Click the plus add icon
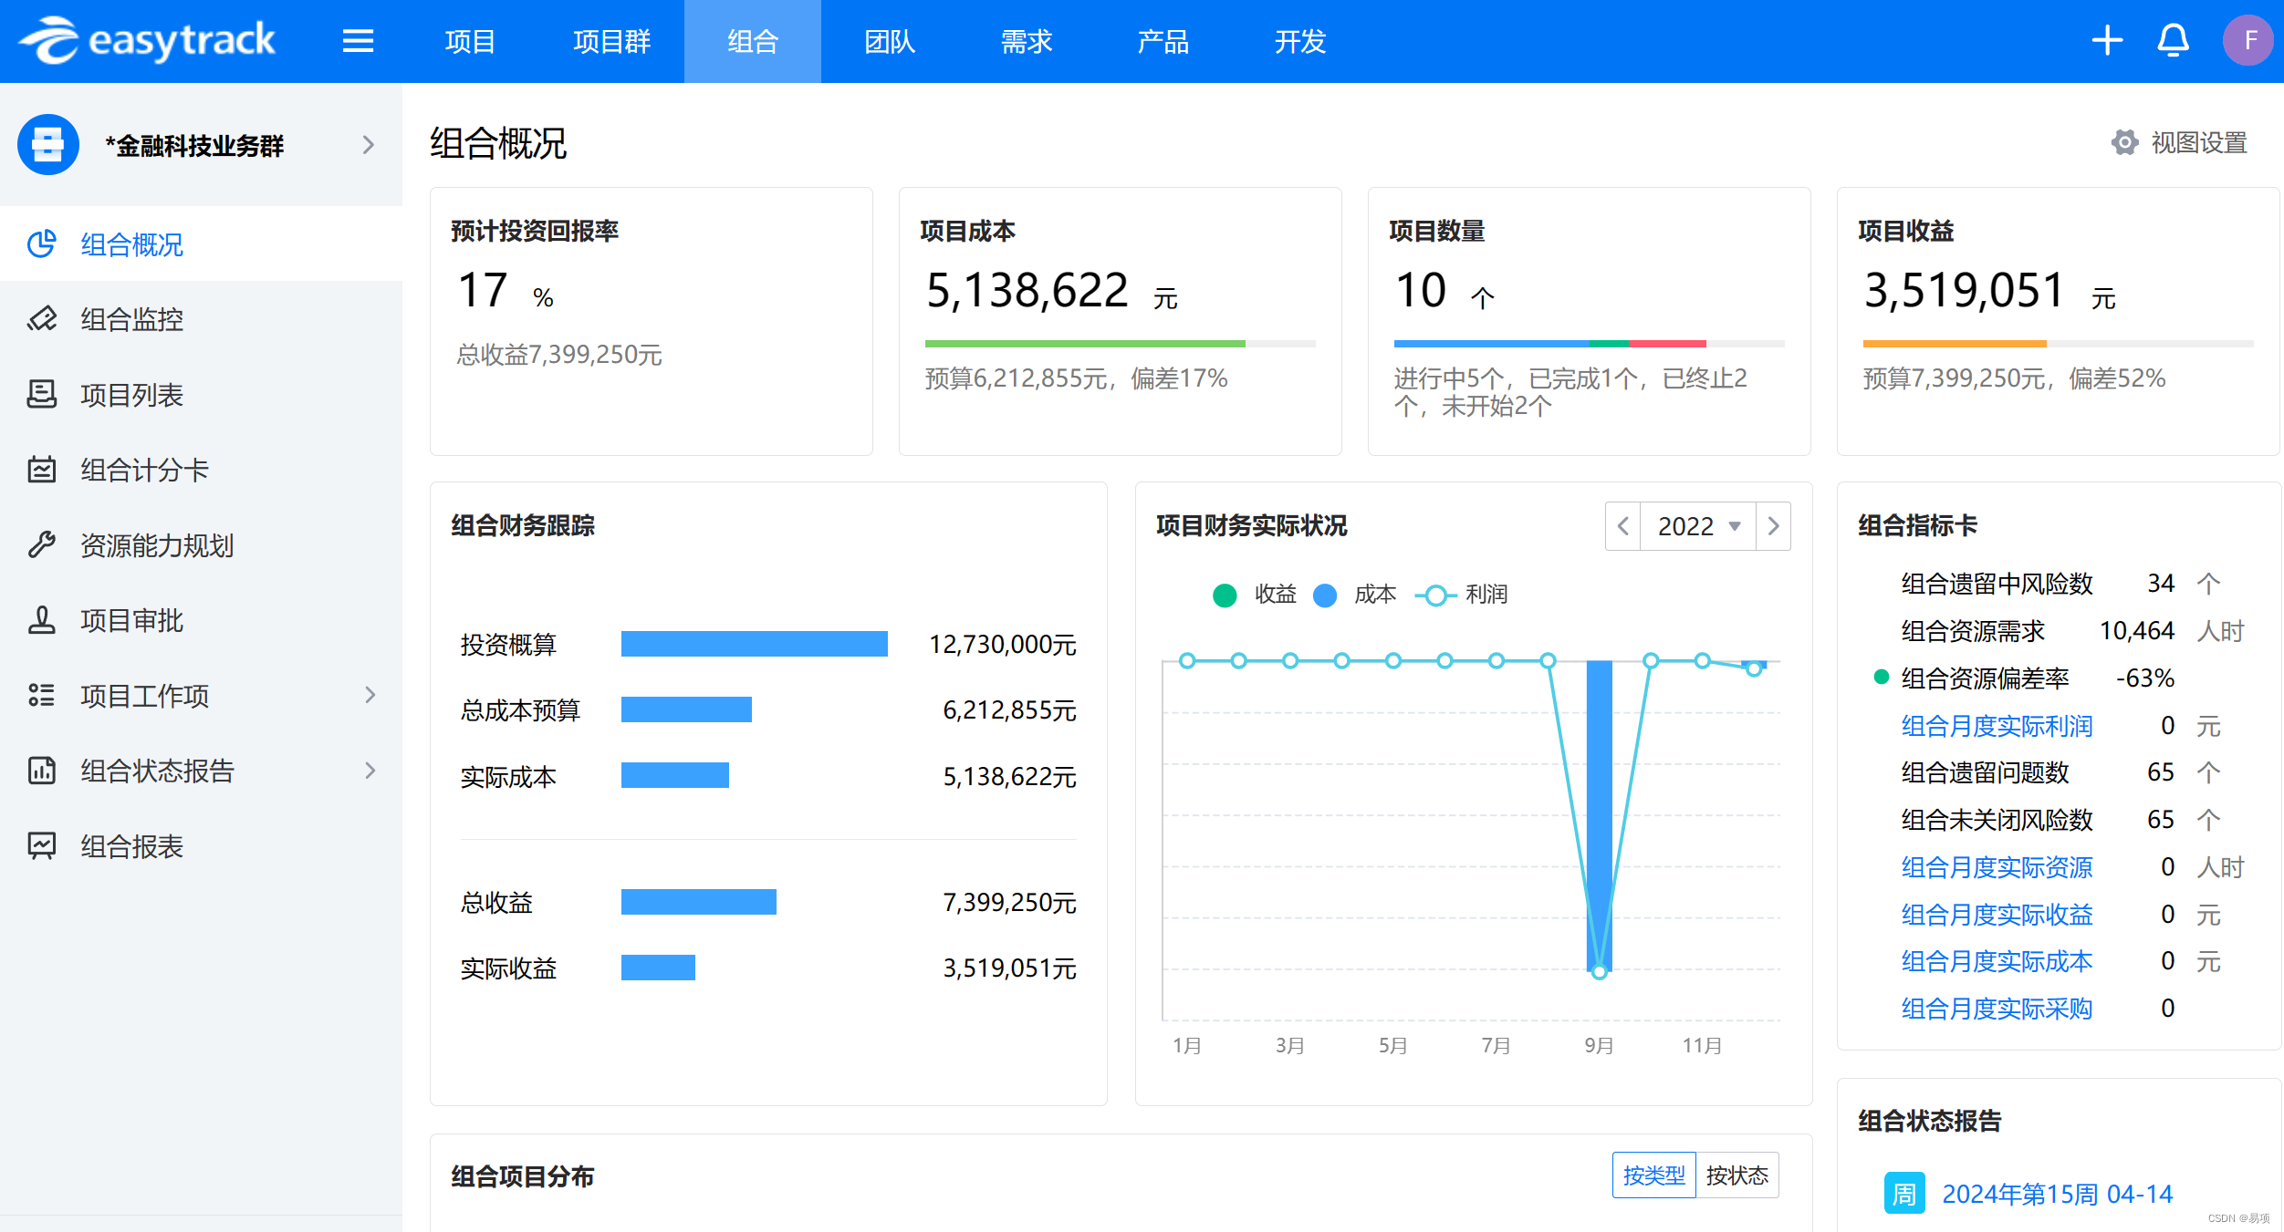2284x1232 pixels. click(2107, 41)
